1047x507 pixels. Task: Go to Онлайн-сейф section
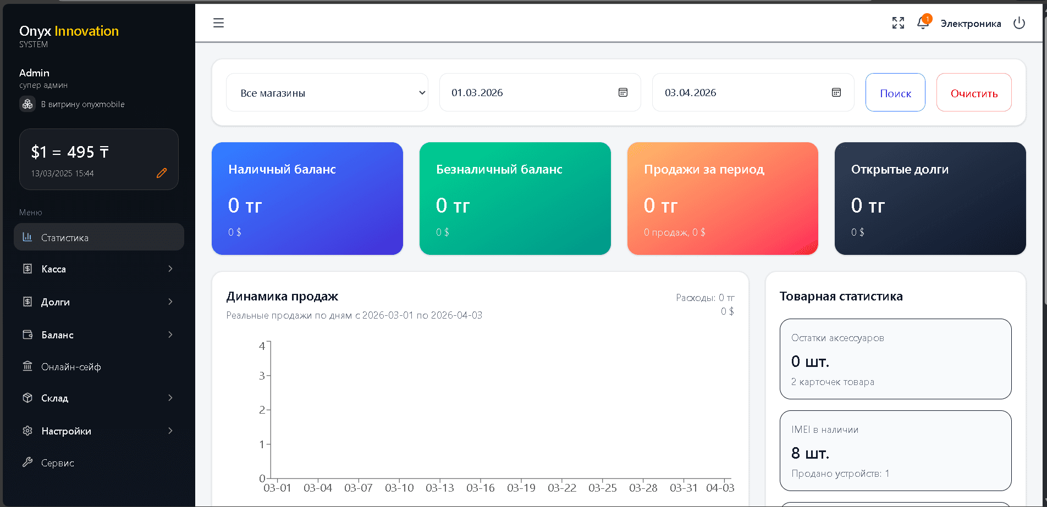tap(71, 367)
